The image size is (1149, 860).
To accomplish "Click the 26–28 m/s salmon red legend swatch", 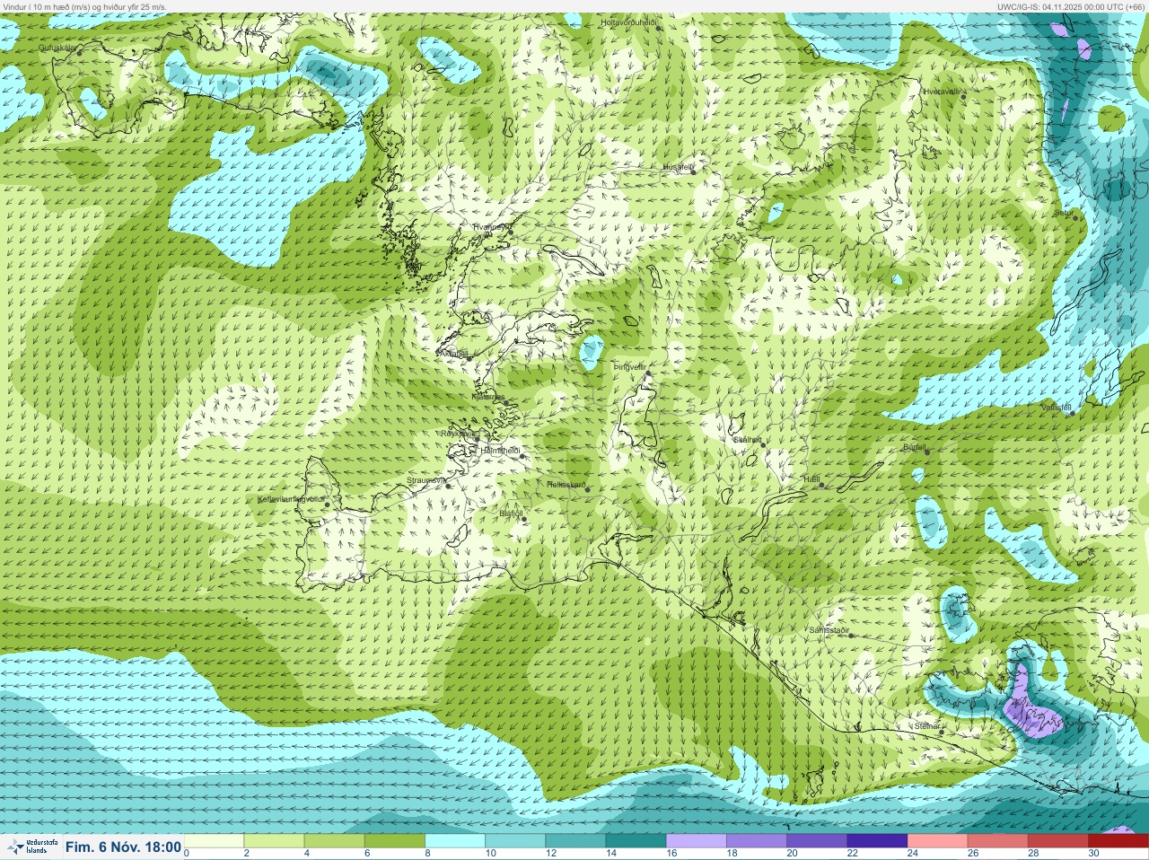I will pyautogui.click(x=997, y=841).
